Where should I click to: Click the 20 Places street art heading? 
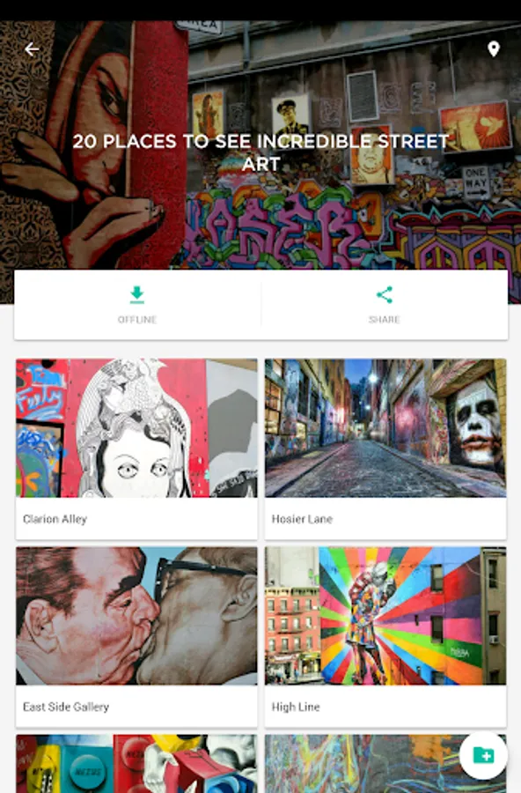260,152
